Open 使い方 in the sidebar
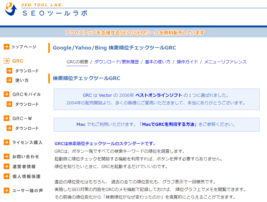The height and width of the screenshot is (202, 267). click(22, 80)
